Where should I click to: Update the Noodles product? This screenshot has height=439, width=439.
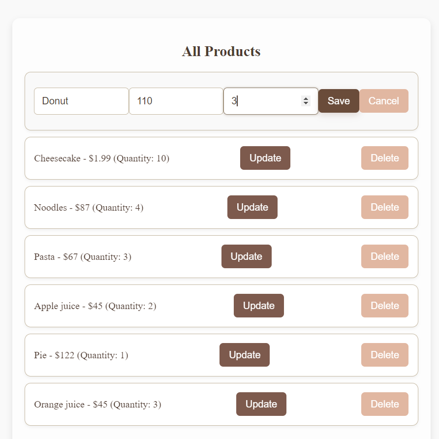click(x=252, y=207)
